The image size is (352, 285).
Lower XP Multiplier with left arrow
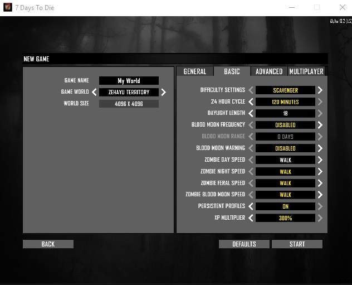(251, 218)
